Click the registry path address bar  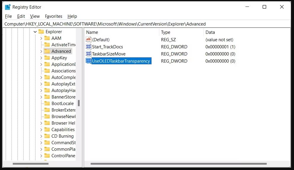[147, 24]
